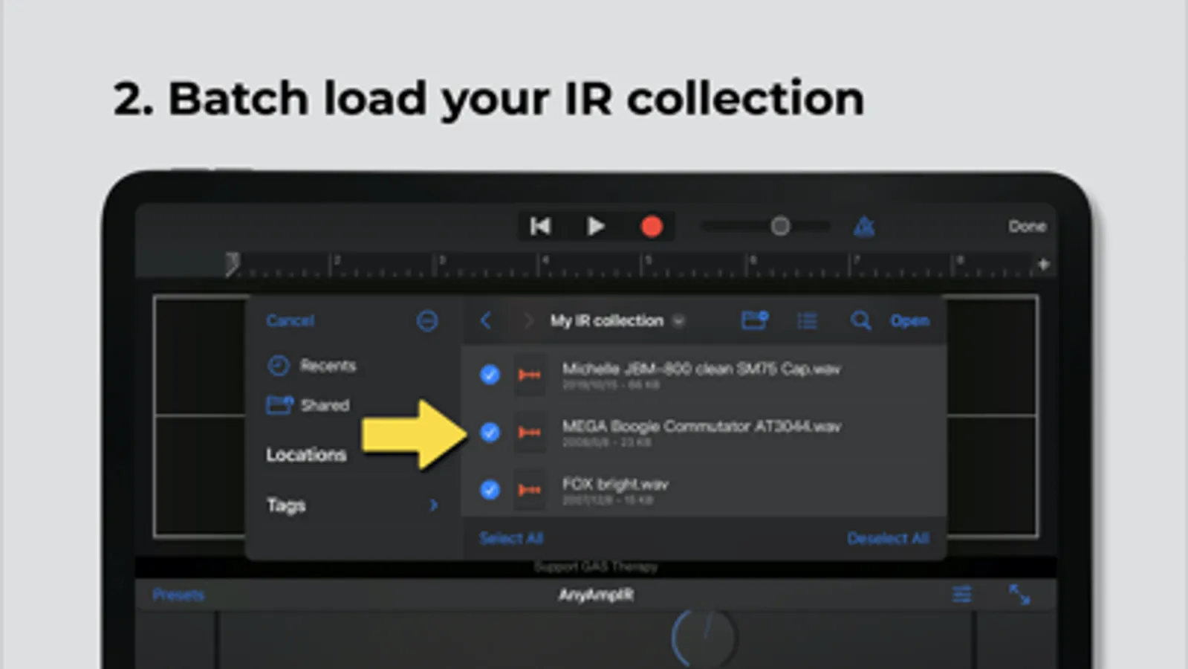Image resolution: width=1188 pixels, height=669 pixels.
Task: Open the sidebar more options circle icon
Action: 427,320
